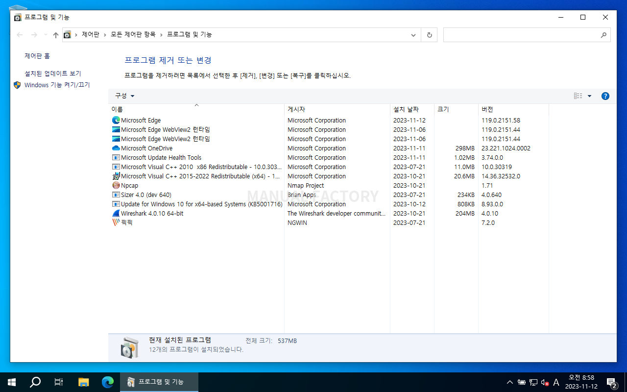
Task: Click the forward navigation arrow
Action: [34, 35]
